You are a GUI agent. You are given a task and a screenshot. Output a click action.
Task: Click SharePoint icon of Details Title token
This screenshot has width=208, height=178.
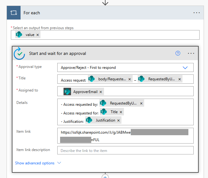[104, 112]
